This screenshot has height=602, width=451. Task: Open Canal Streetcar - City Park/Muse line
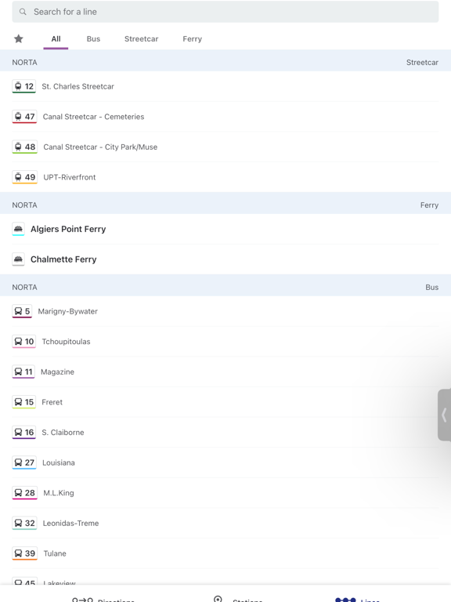[x=225, y=147]
